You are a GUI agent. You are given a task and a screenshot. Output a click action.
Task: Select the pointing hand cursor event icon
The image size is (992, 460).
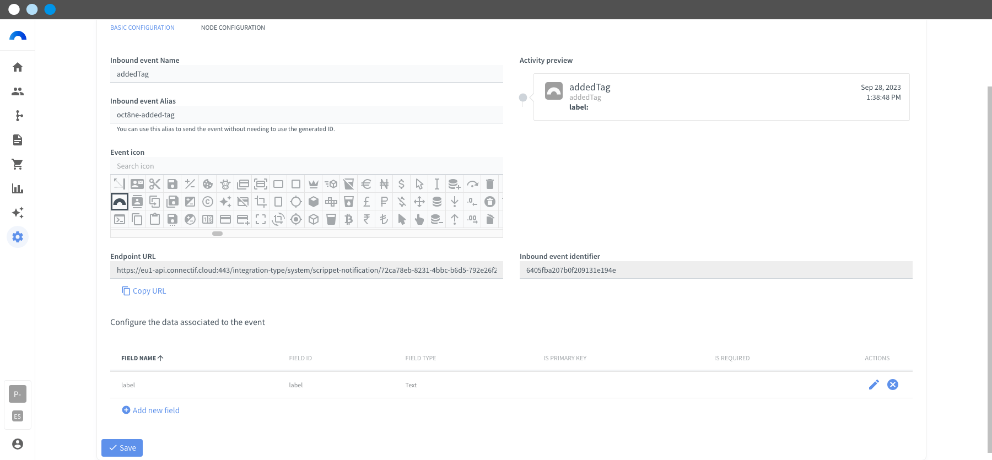(x=419, y=219)
